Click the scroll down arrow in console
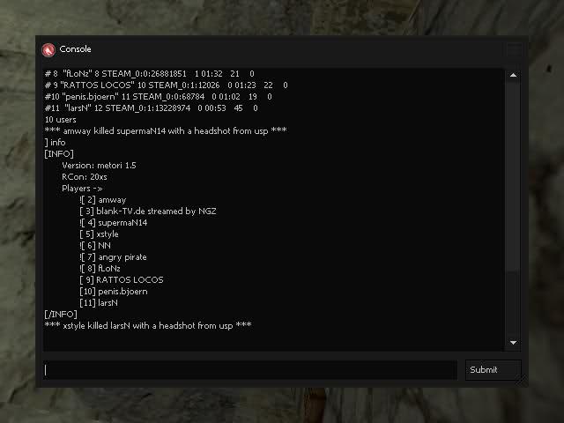 coord(513,343)
